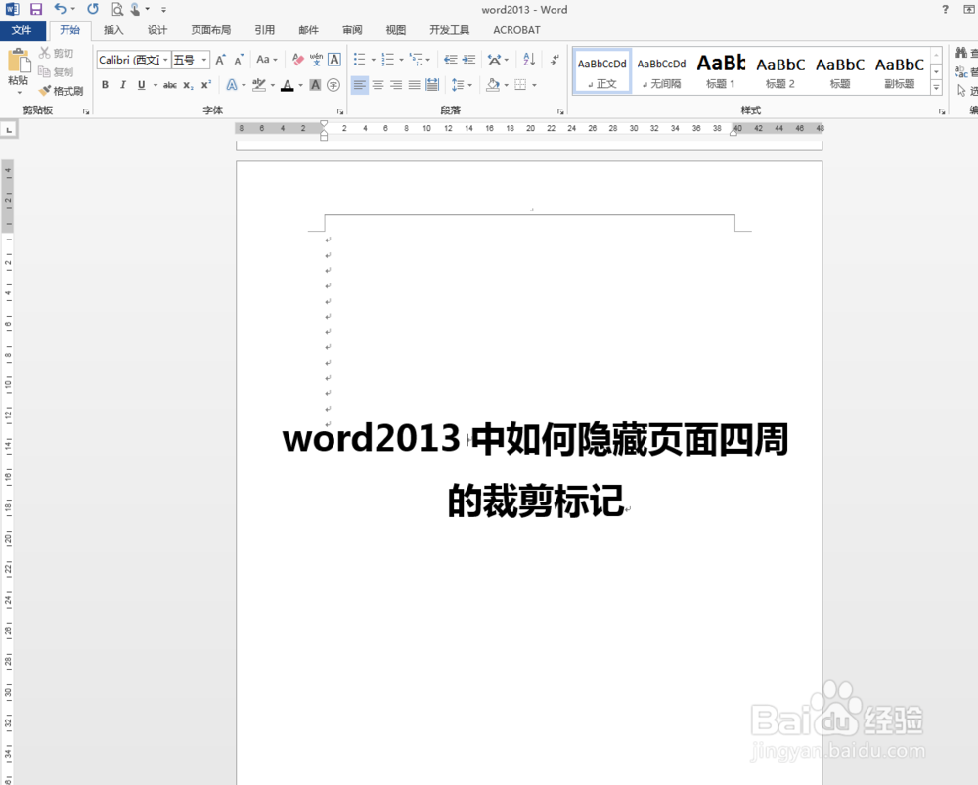
Task: Apply the 无间隔 (No Spacing) style
Action: [661, 71]
